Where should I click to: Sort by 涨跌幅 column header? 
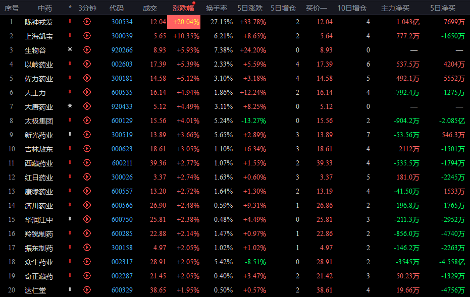point(183,8)
